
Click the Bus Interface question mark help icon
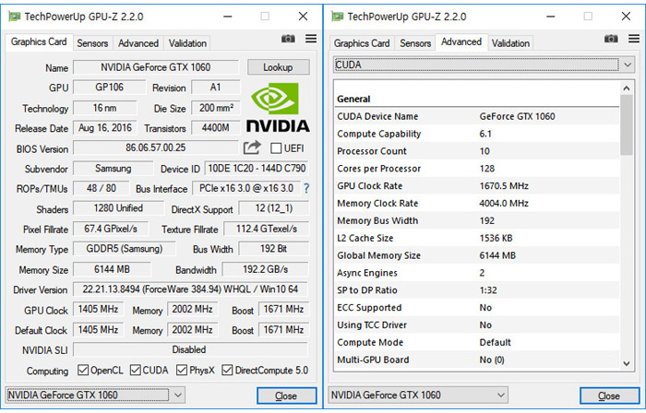(x=306, y=188)
